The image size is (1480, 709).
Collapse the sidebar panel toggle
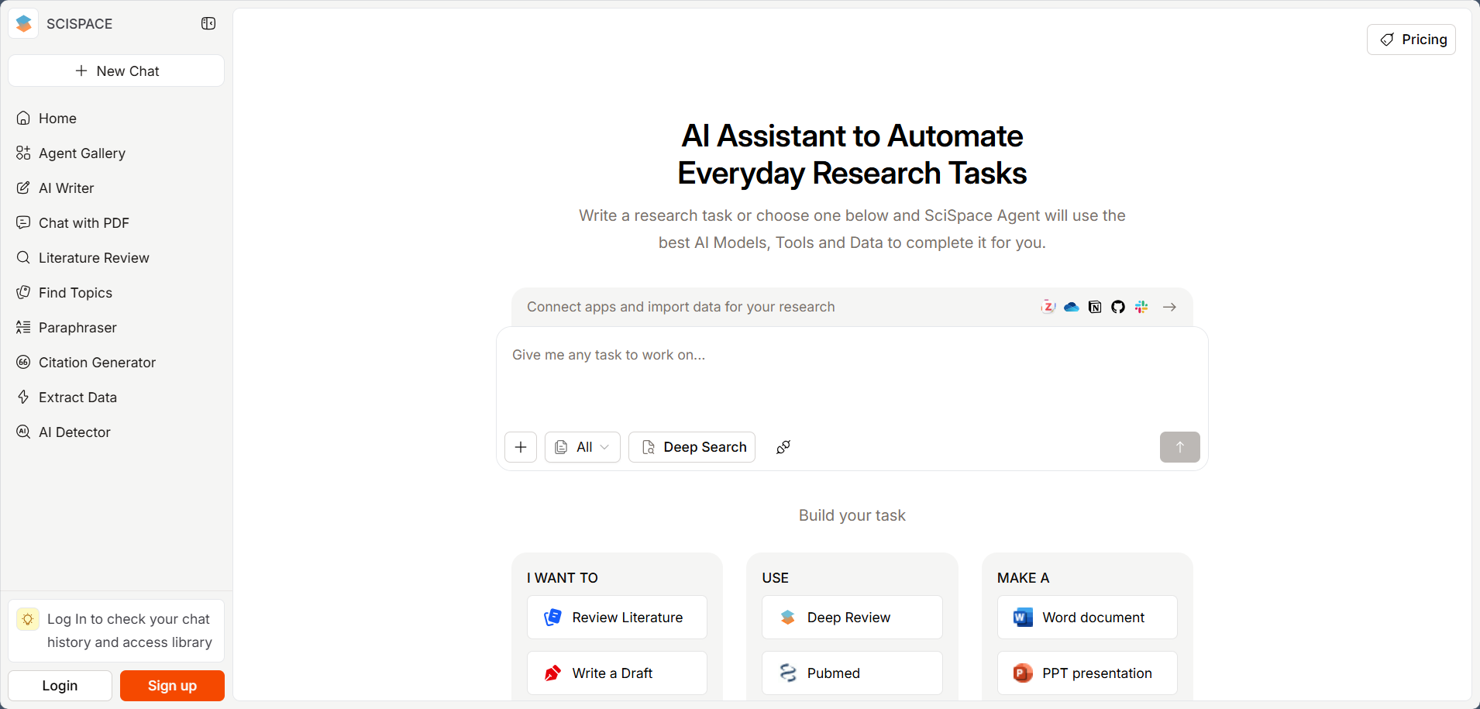pyautogui.click(x=208, y=24)
